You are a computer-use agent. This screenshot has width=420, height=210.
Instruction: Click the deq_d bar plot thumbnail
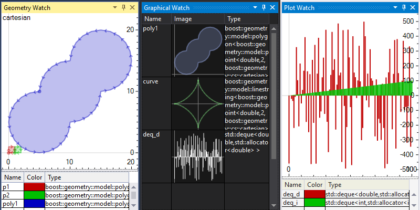click(x=198, y=156)
